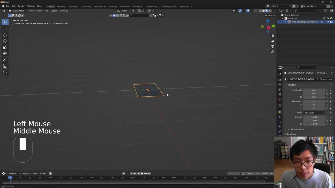Select the Scale tool

[x=5, y=47]
